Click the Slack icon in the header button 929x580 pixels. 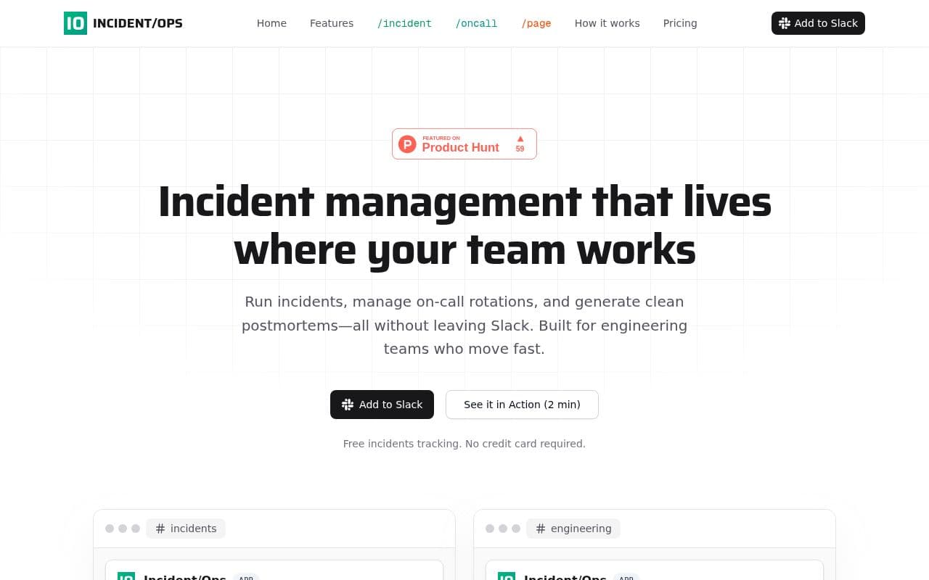tap(785, 23)
